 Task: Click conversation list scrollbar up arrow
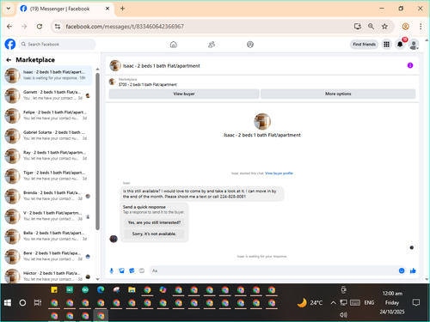tap(97, 70)
